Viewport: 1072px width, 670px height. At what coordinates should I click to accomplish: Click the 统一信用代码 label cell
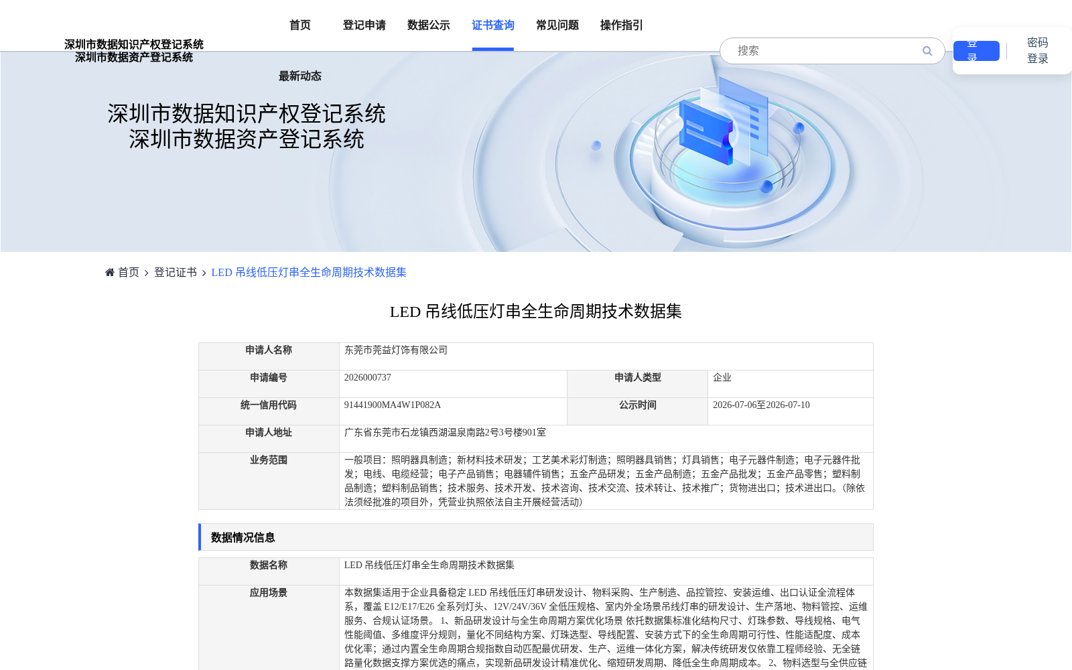[269, 411]
